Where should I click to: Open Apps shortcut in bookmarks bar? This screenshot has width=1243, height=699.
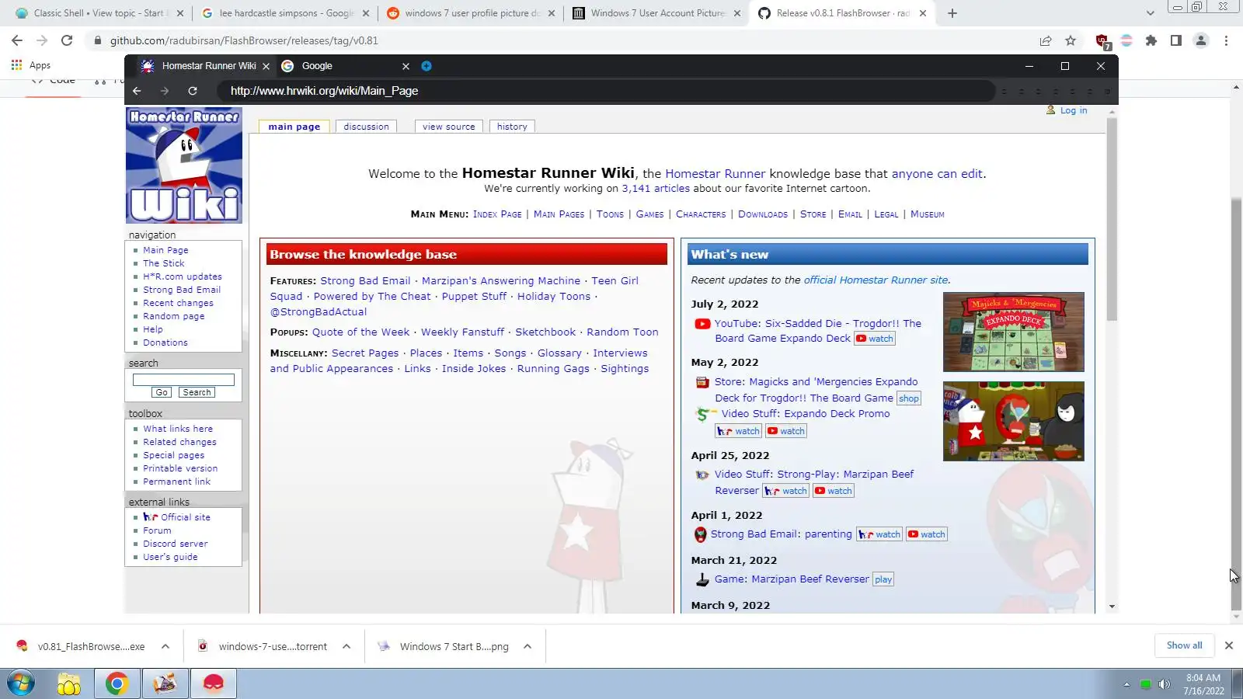pyautogui.click(x=31, y=65)
